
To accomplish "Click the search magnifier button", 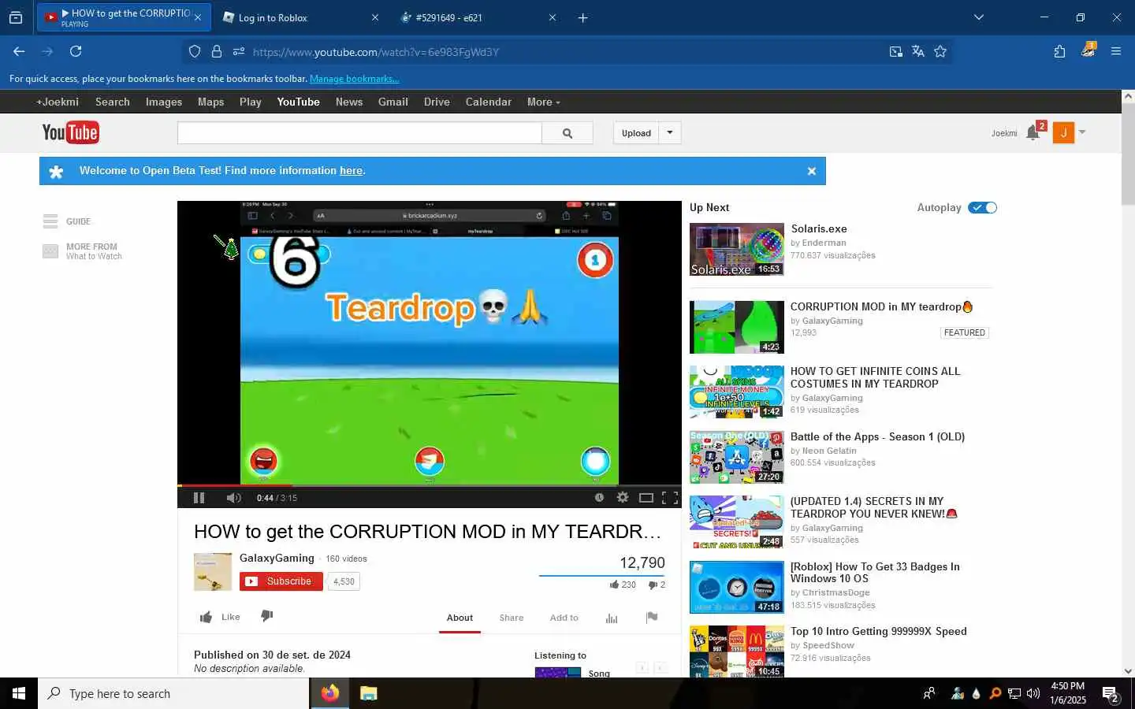I will coord(567,133).
